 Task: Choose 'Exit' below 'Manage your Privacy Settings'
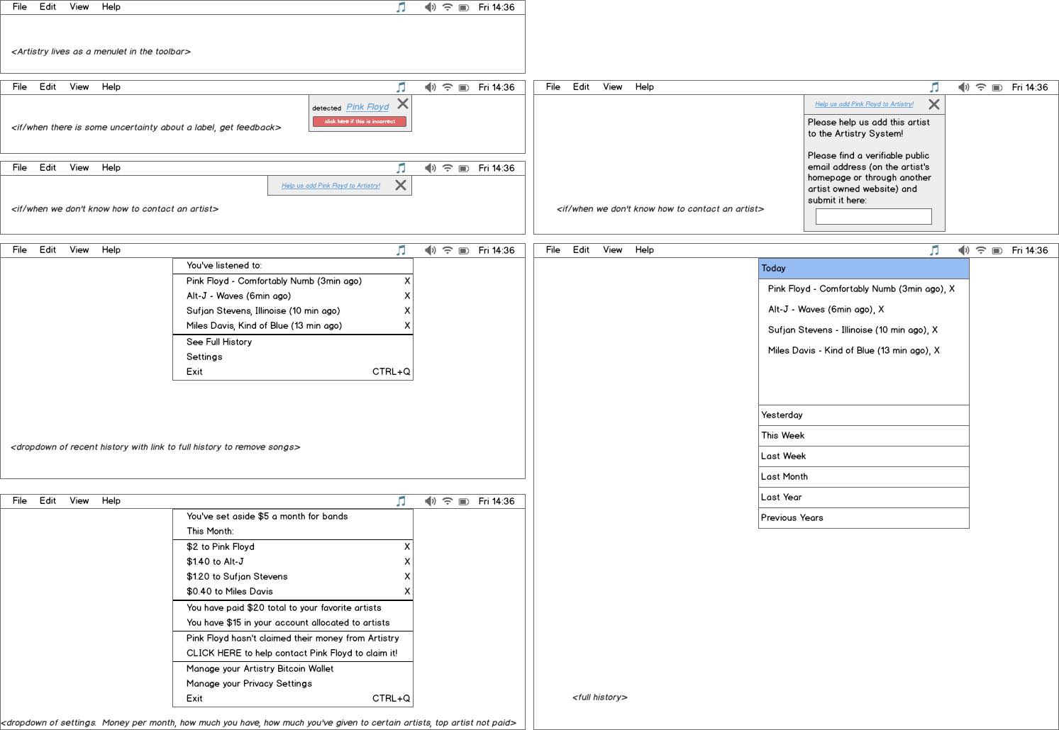293,699
